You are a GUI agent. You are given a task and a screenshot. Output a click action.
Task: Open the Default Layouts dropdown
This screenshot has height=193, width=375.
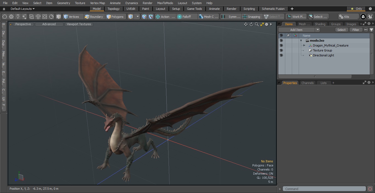tap(23, 9)
